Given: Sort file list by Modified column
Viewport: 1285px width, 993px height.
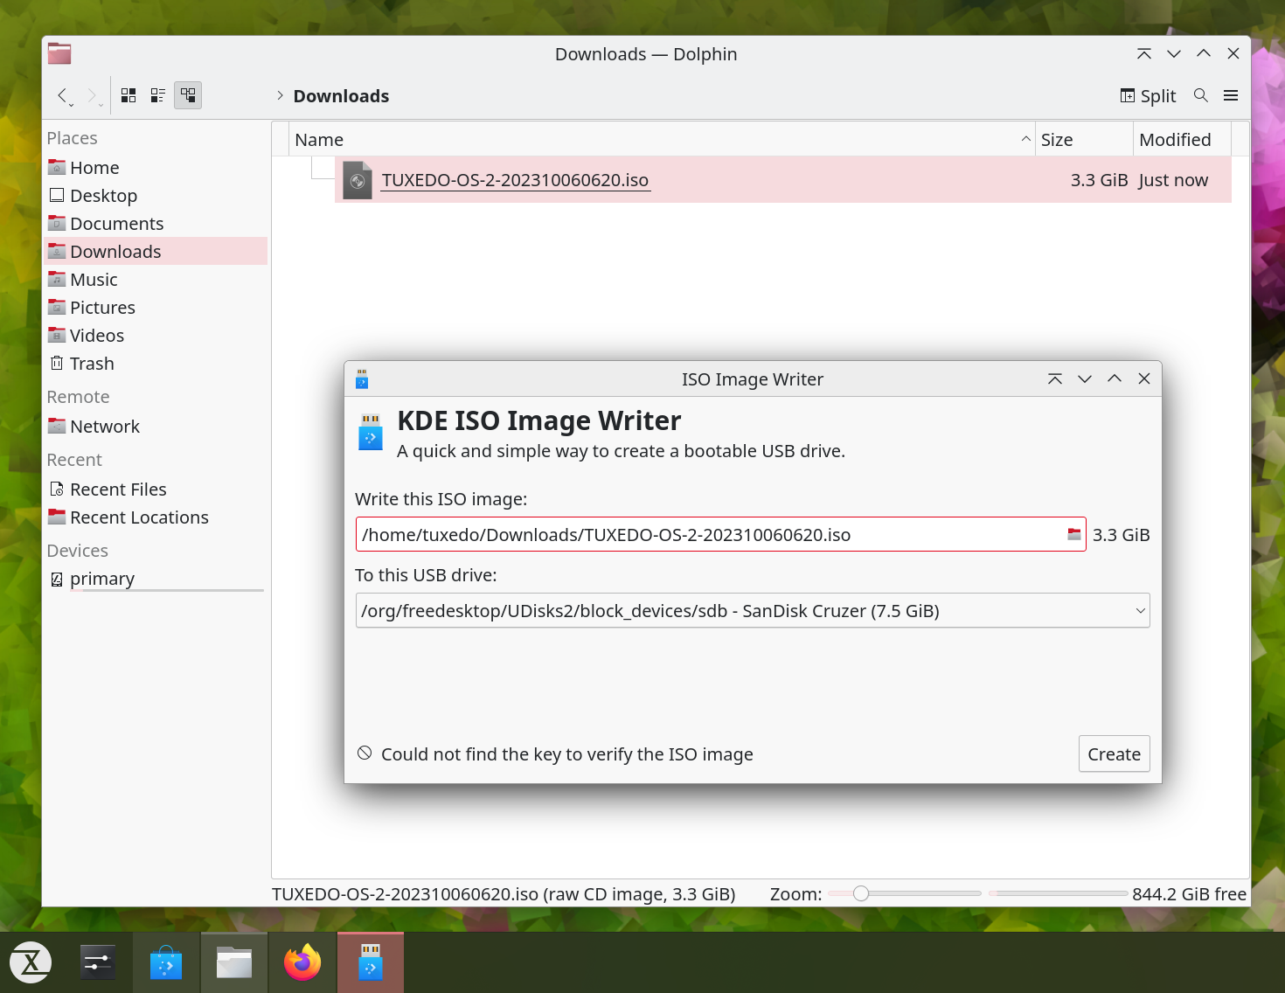Looking at the screenshot, I should click(x=1182, y=140).
